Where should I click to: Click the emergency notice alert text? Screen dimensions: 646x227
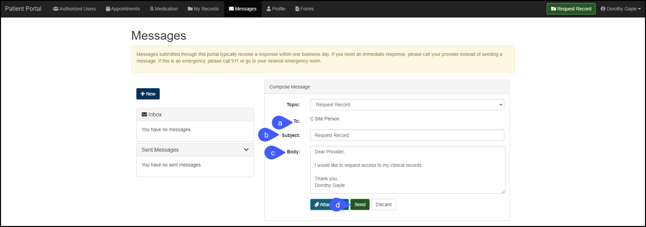[x=319, y=58]
